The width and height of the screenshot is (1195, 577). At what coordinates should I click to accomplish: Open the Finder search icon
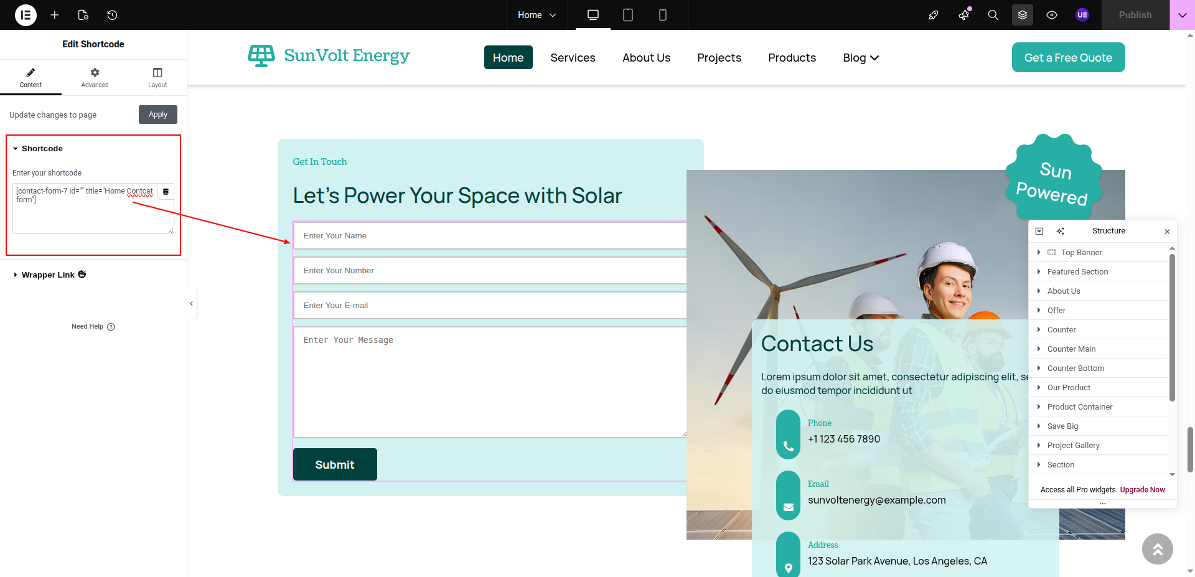993,15
